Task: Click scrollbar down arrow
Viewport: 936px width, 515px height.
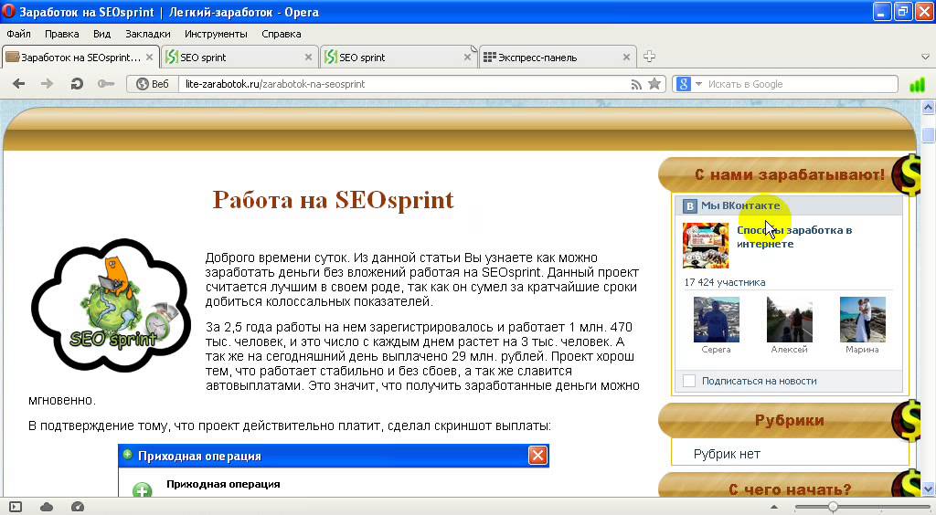Action: pyautogui.click(x=928, y=489)
